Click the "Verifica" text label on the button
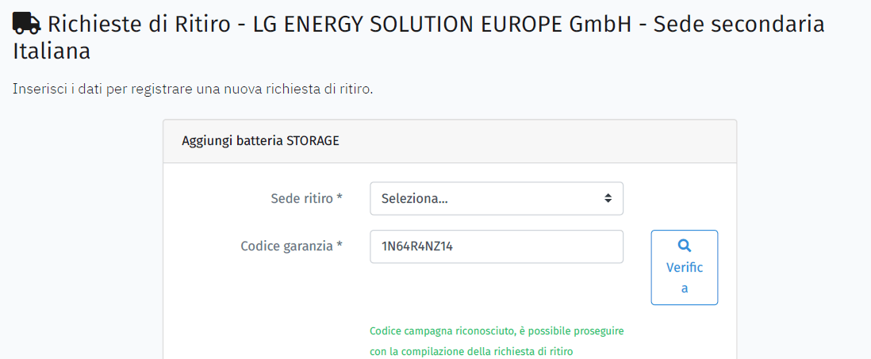 coord(685,277)
